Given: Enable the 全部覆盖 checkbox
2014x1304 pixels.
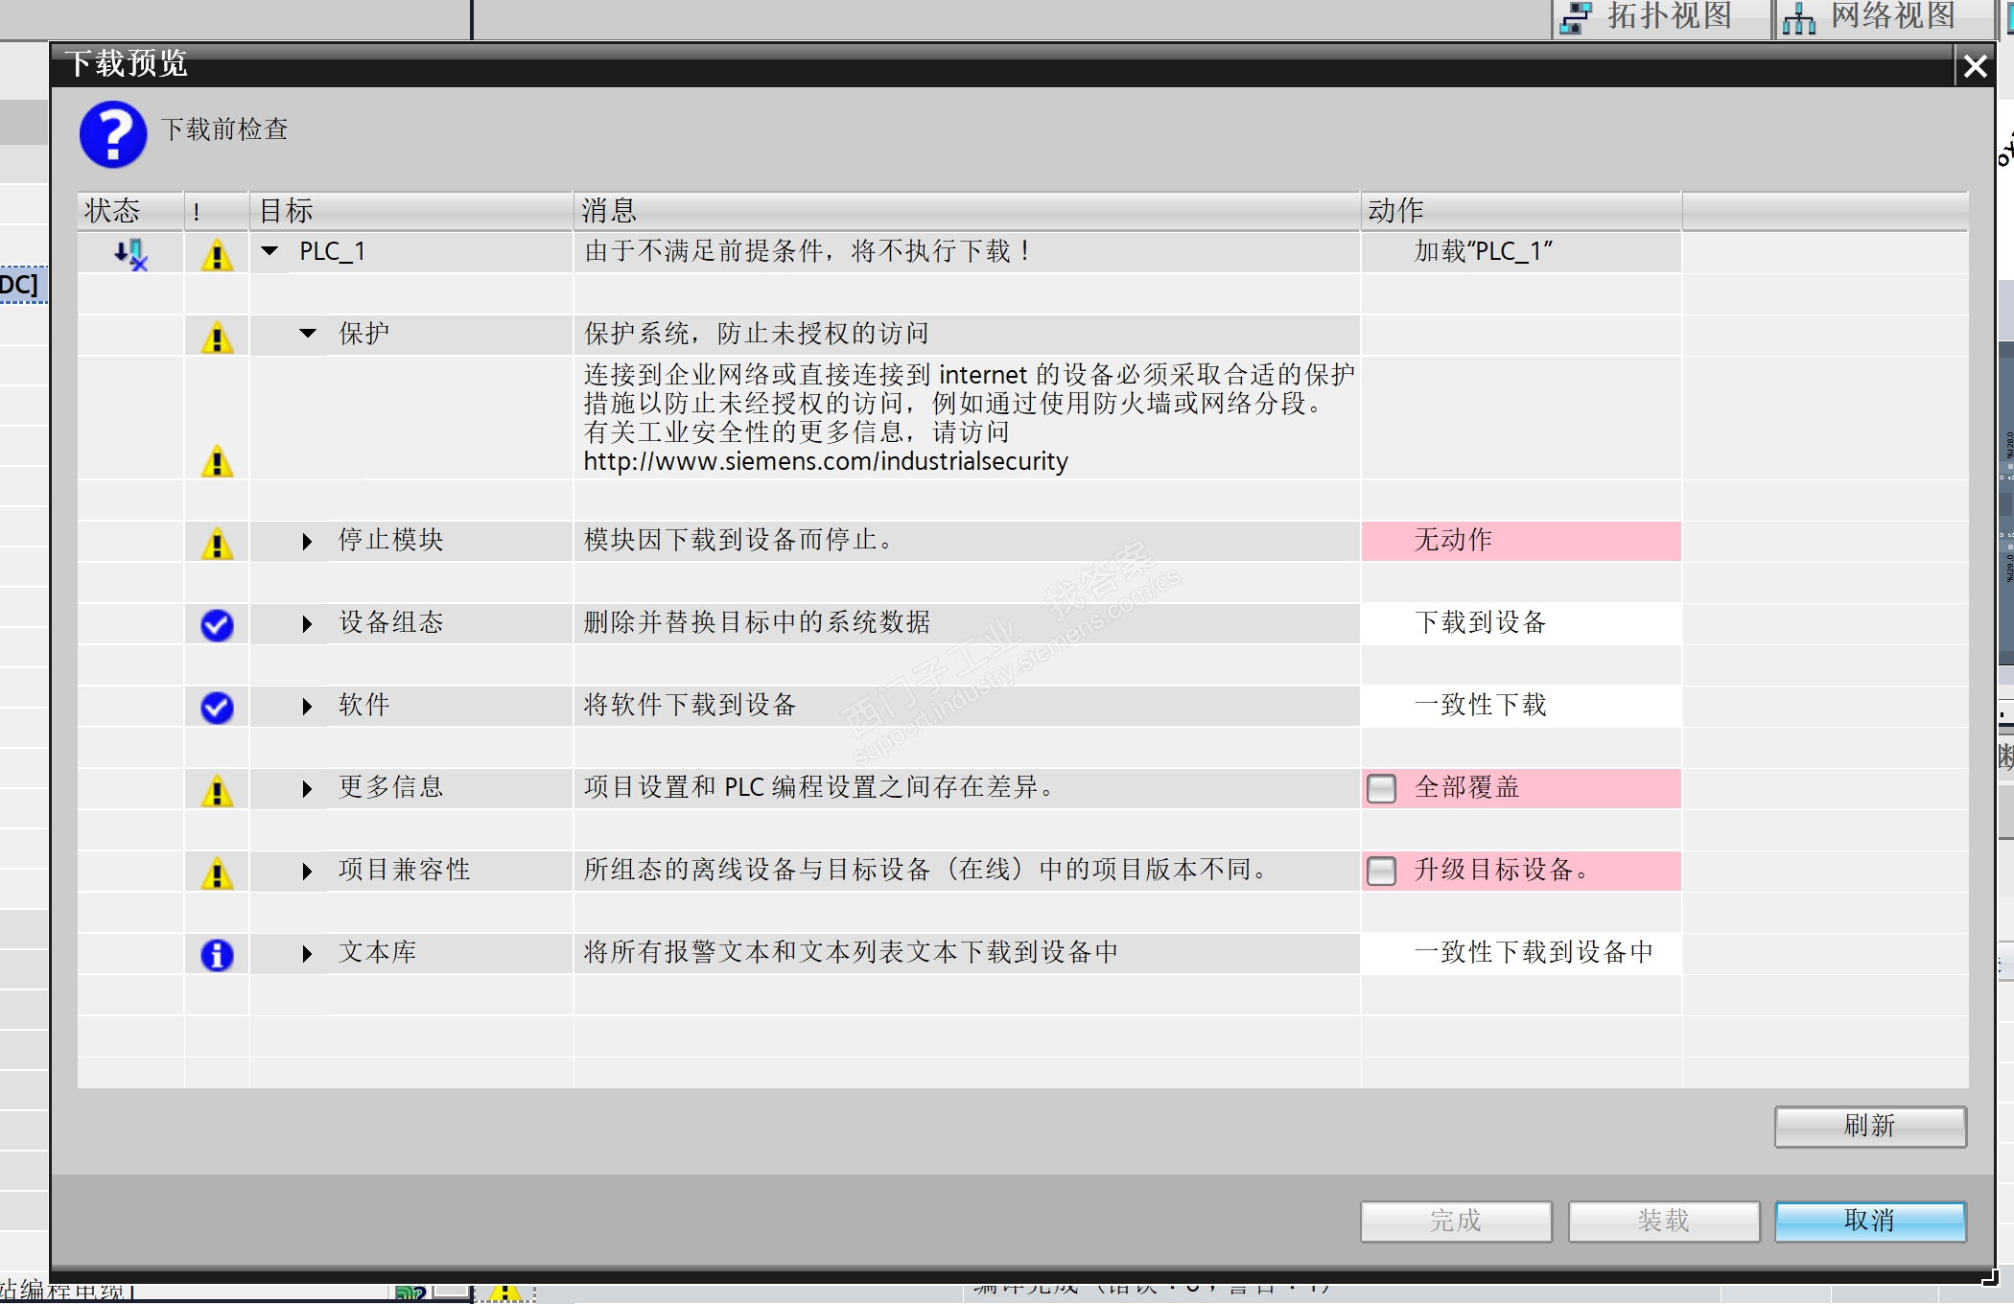Looking at the screenshot, I should coord(1381,788).
